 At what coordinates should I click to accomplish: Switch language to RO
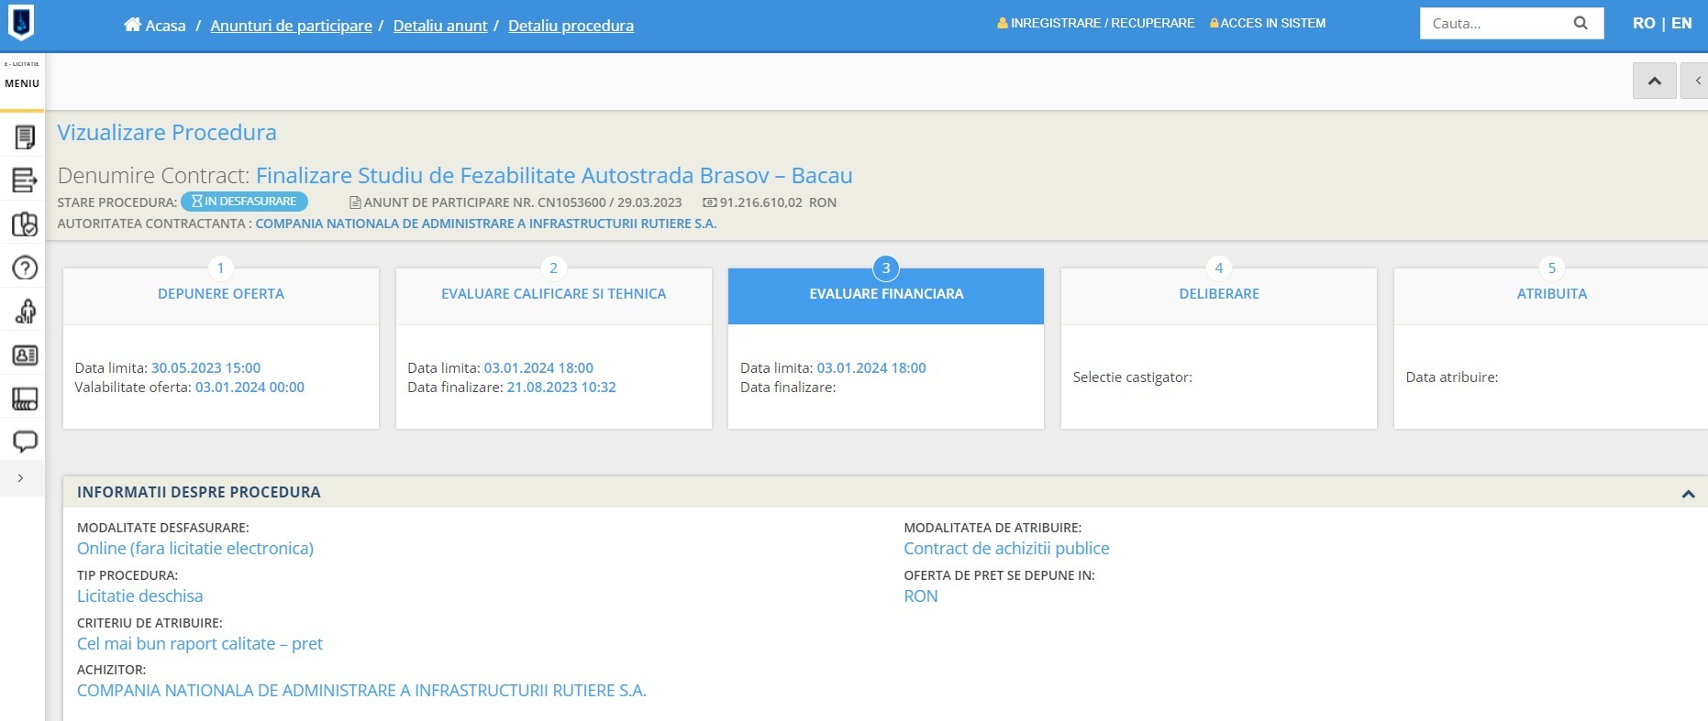point(1644,23)
